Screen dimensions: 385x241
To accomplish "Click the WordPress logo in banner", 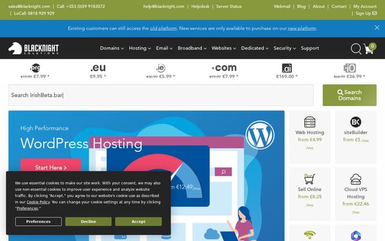I will pos(260,135).
